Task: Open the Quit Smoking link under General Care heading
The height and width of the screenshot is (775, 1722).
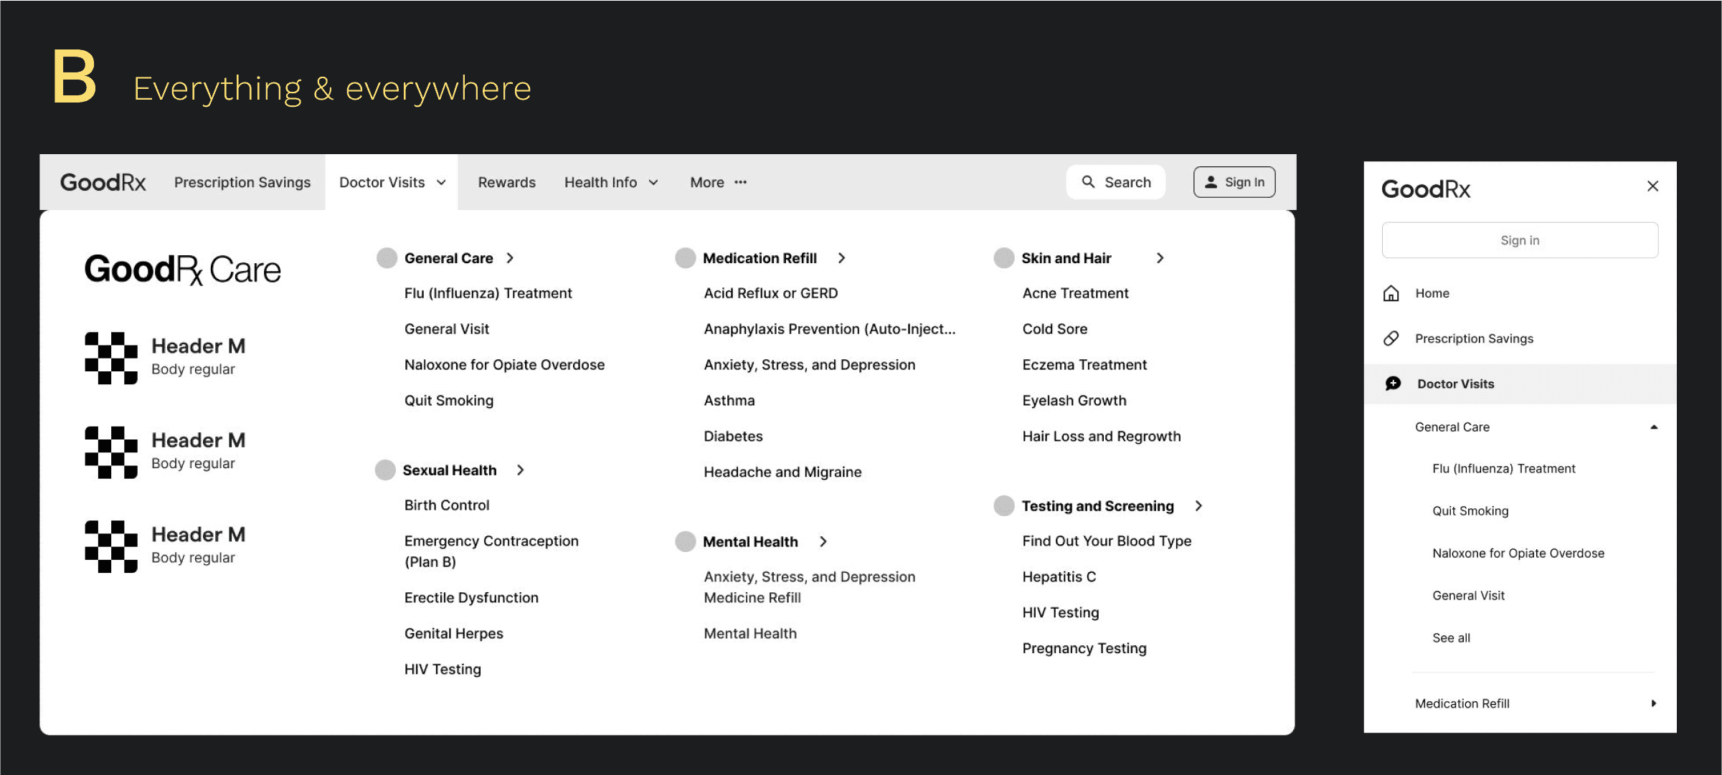Action: tap(449, 401)
